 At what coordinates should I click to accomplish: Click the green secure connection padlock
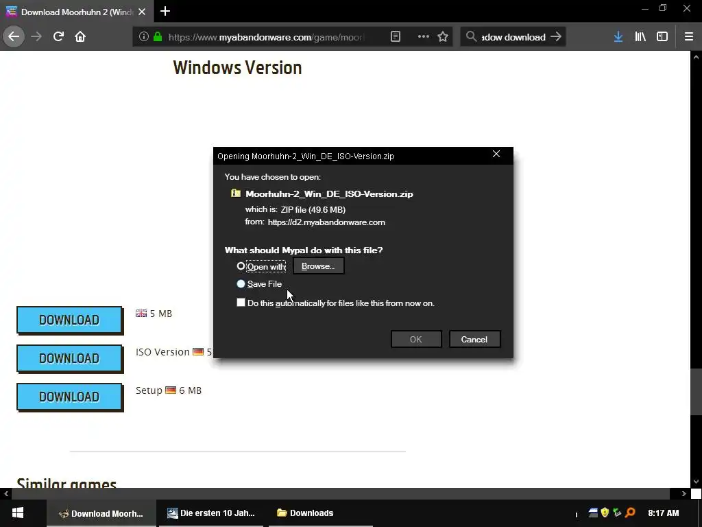(x=158, y=37)
